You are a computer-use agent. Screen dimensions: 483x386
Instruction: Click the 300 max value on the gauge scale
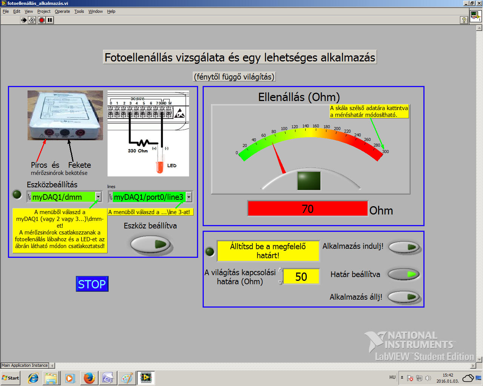click(x=385, y=152)
